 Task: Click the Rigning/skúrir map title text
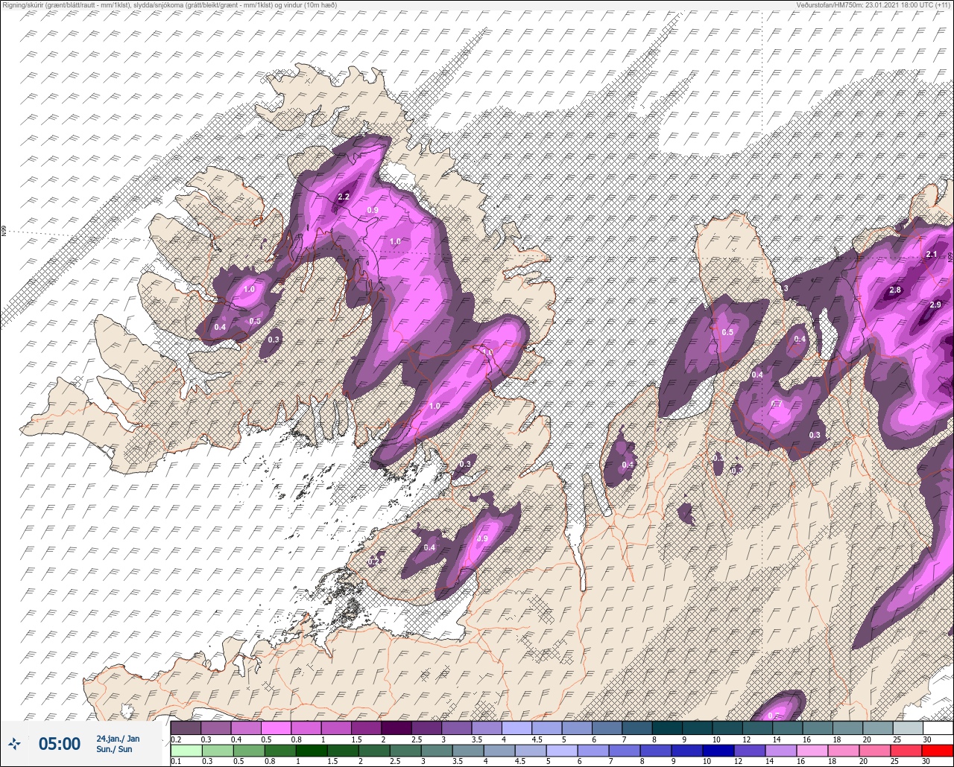point(168,5)
